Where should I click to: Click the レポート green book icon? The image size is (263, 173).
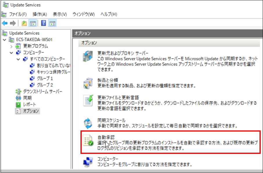[18, 105]
